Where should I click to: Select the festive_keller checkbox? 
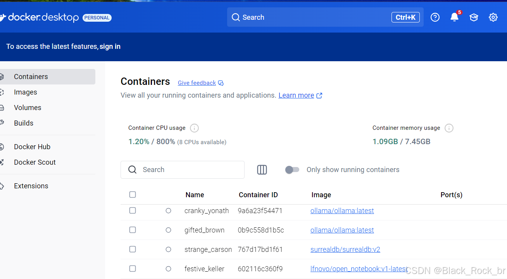coord(133,269)
